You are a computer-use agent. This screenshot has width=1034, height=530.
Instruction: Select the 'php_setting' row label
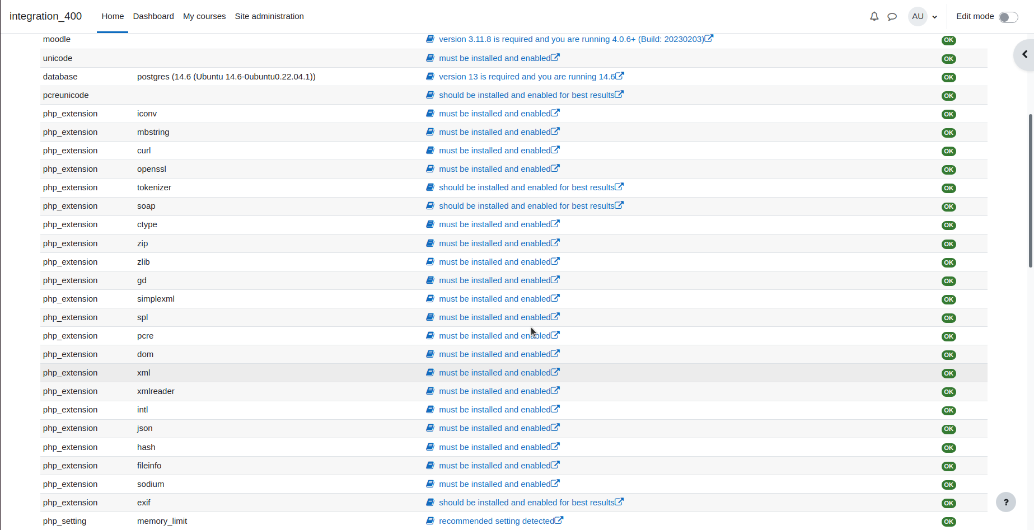[64, 521]
